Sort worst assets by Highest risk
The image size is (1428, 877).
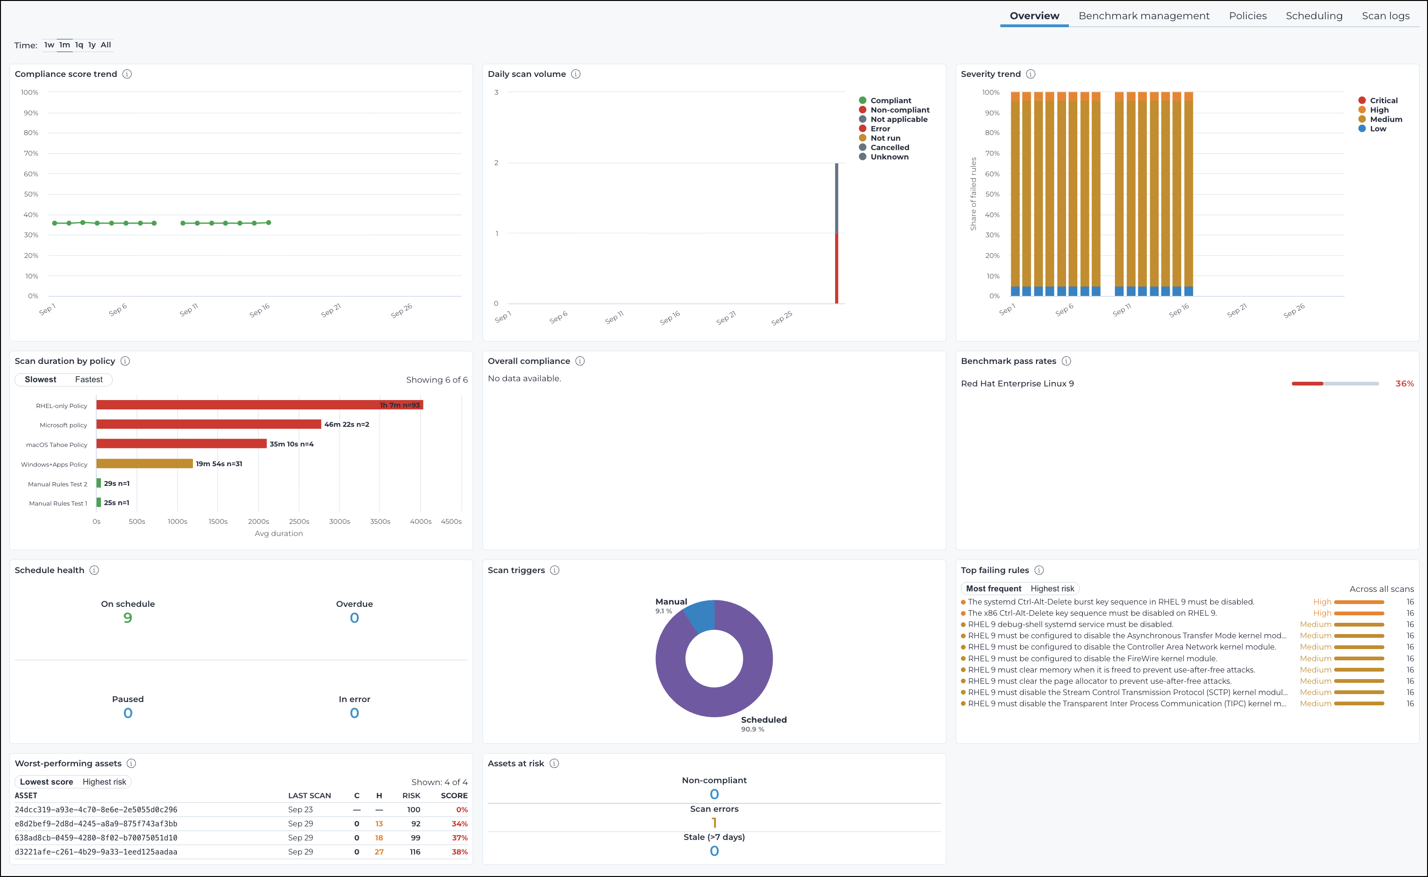coord(105,782)
